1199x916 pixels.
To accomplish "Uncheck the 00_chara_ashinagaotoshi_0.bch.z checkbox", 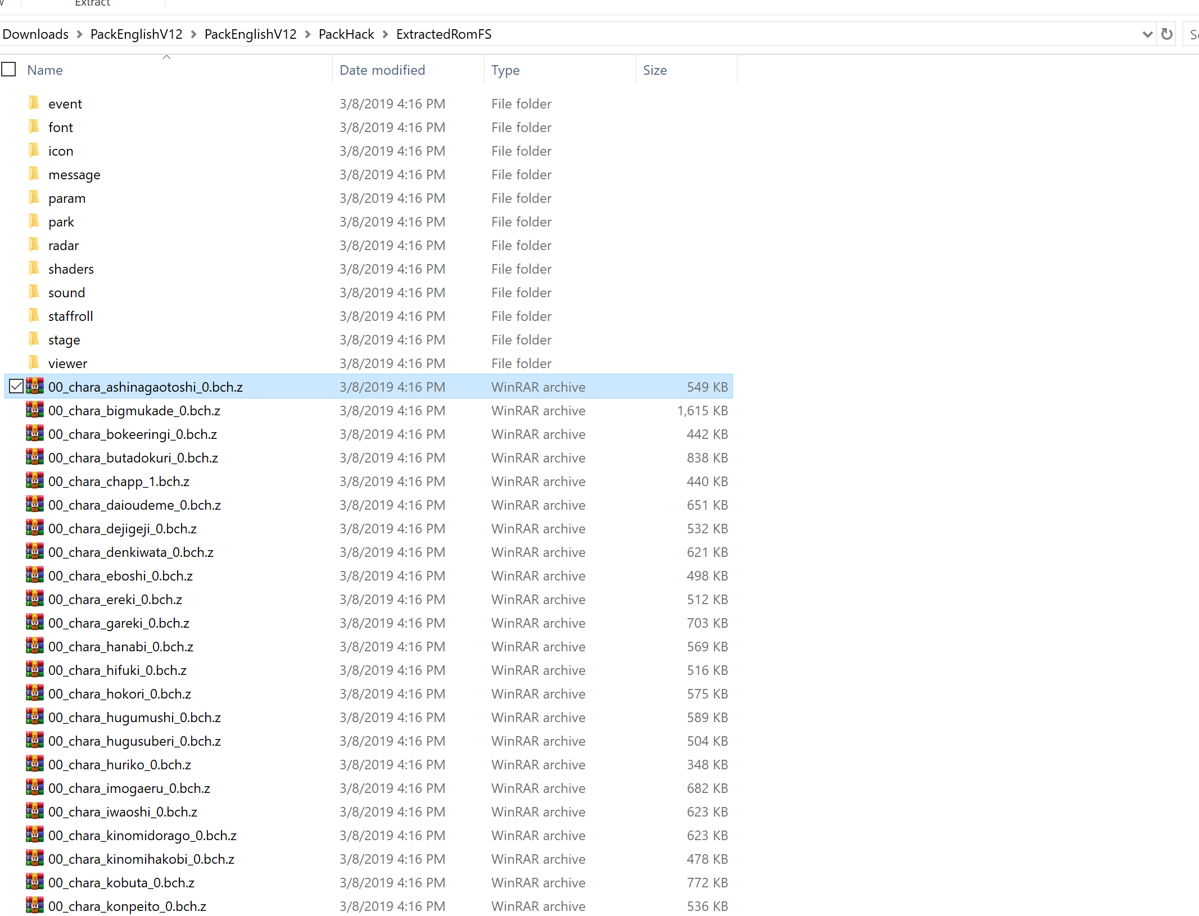I will 16,387.
